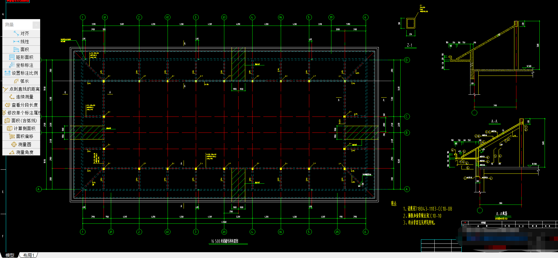Pick the 矩形面积 rectangle area tool
558x258 pixels.
(x=21, y=57)
